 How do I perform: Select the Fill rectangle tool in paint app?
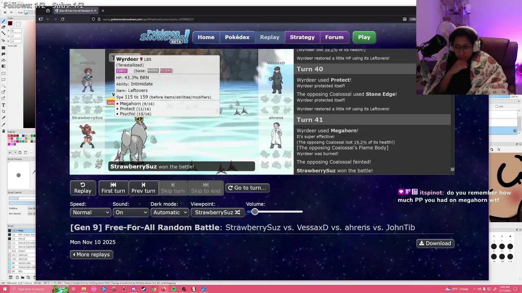point(3,48)
